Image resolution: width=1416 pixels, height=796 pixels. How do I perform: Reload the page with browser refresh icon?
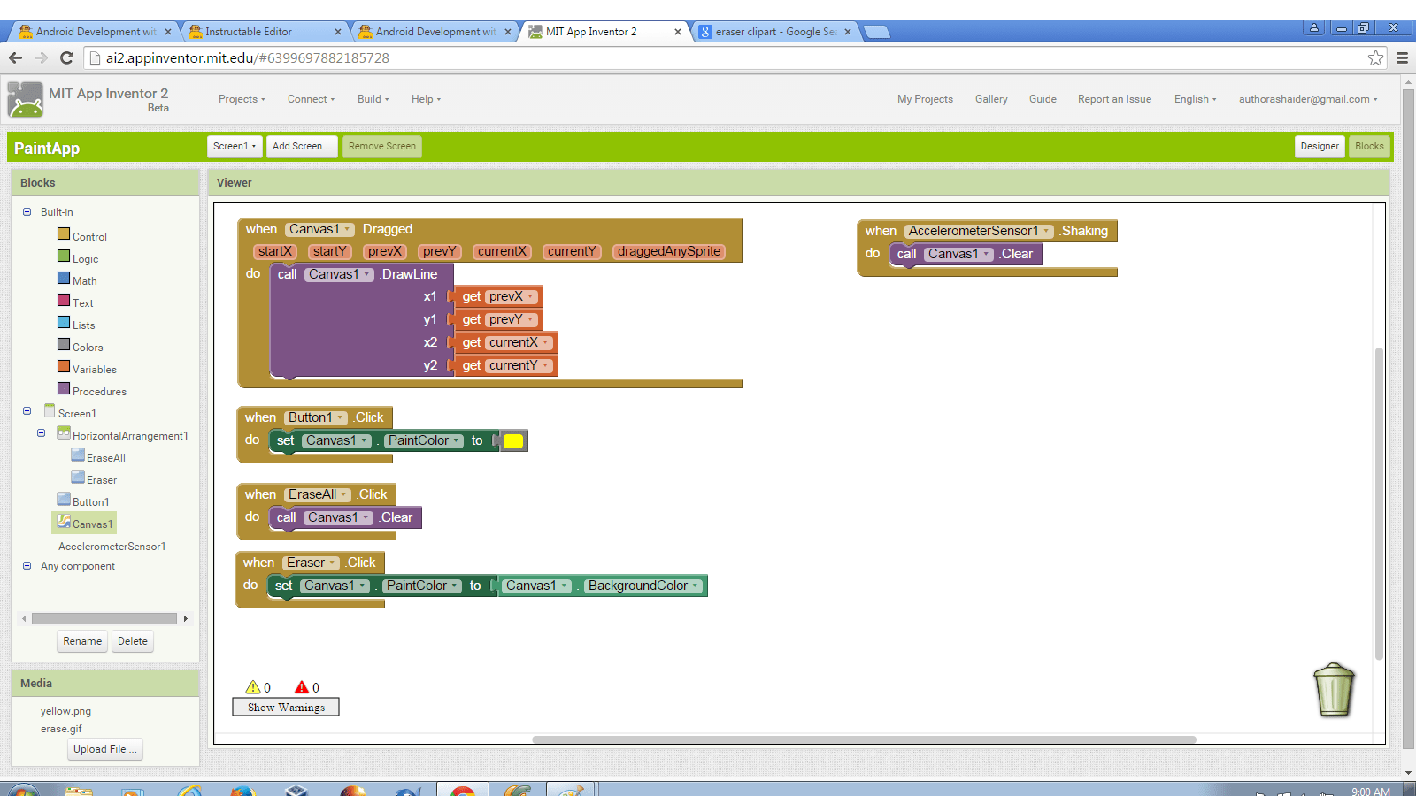66,57
